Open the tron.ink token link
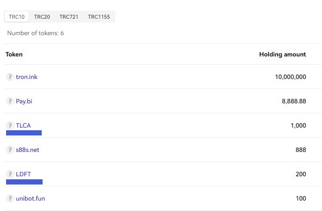Viewport: 322px width, 211px height. click(27, 77)
